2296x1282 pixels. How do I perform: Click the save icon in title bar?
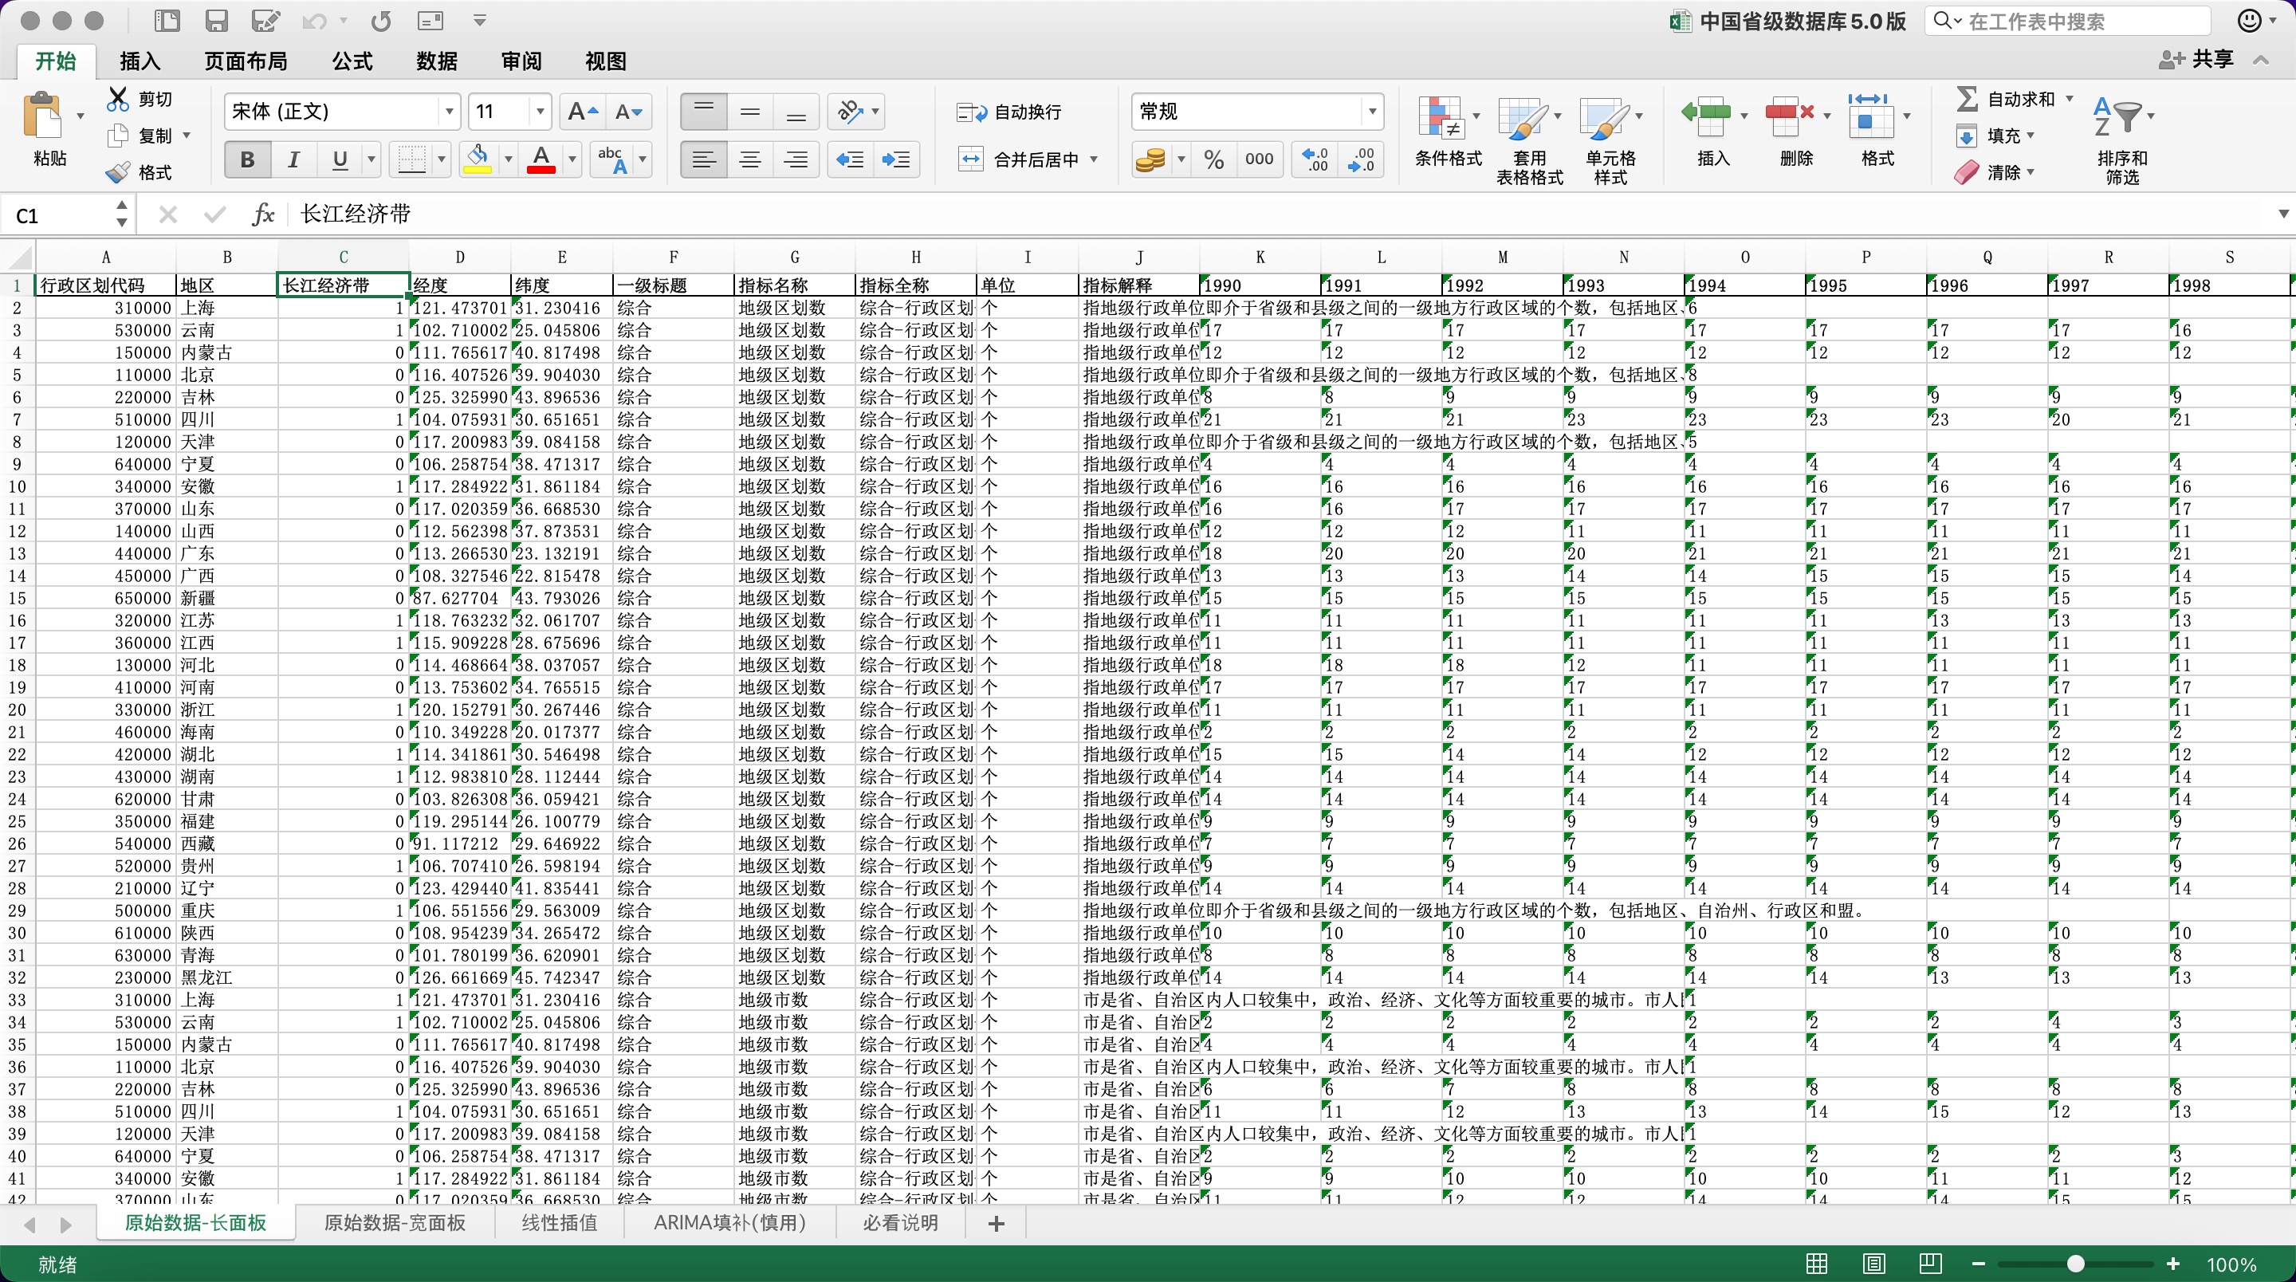(x=216, y=21)
